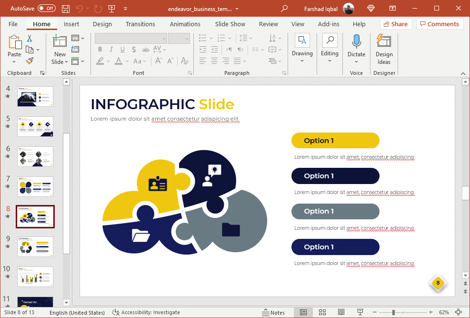This screenshot has width=470, height=318.
Task: Open the File tab
Action: (x=13, y=24)
